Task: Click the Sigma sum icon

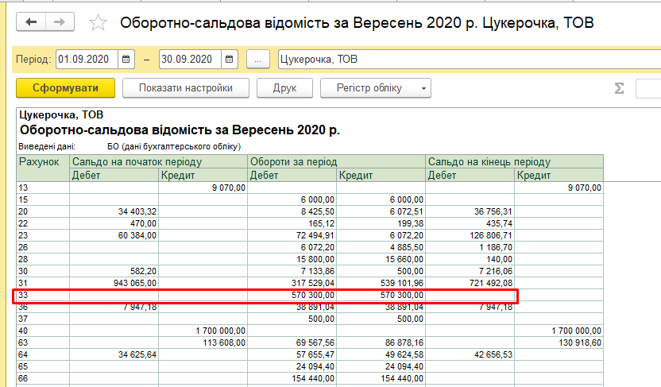Action: tap(619, 88)
